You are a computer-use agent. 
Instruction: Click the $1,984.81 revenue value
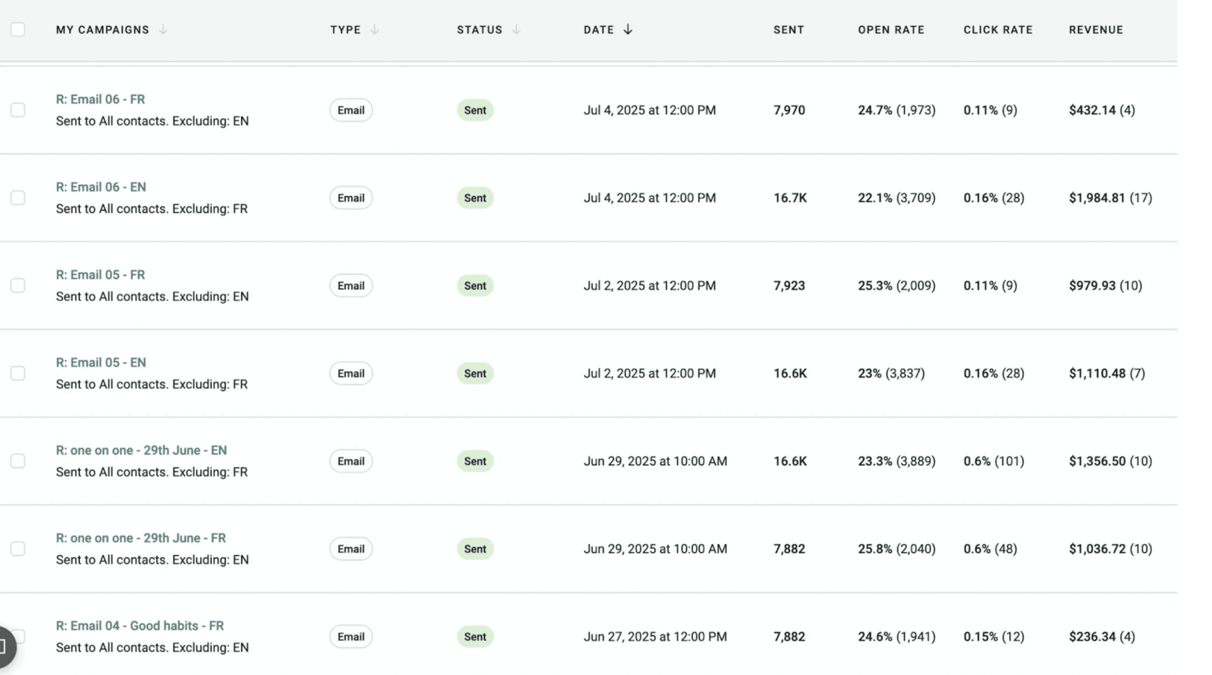pos(1096,198)
